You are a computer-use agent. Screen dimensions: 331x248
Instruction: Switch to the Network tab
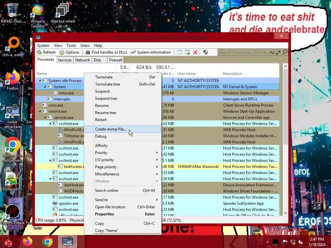coord(82,60)
